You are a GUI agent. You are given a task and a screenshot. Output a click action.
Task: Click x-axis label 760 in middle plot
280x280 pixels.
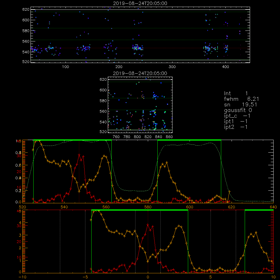116,137
